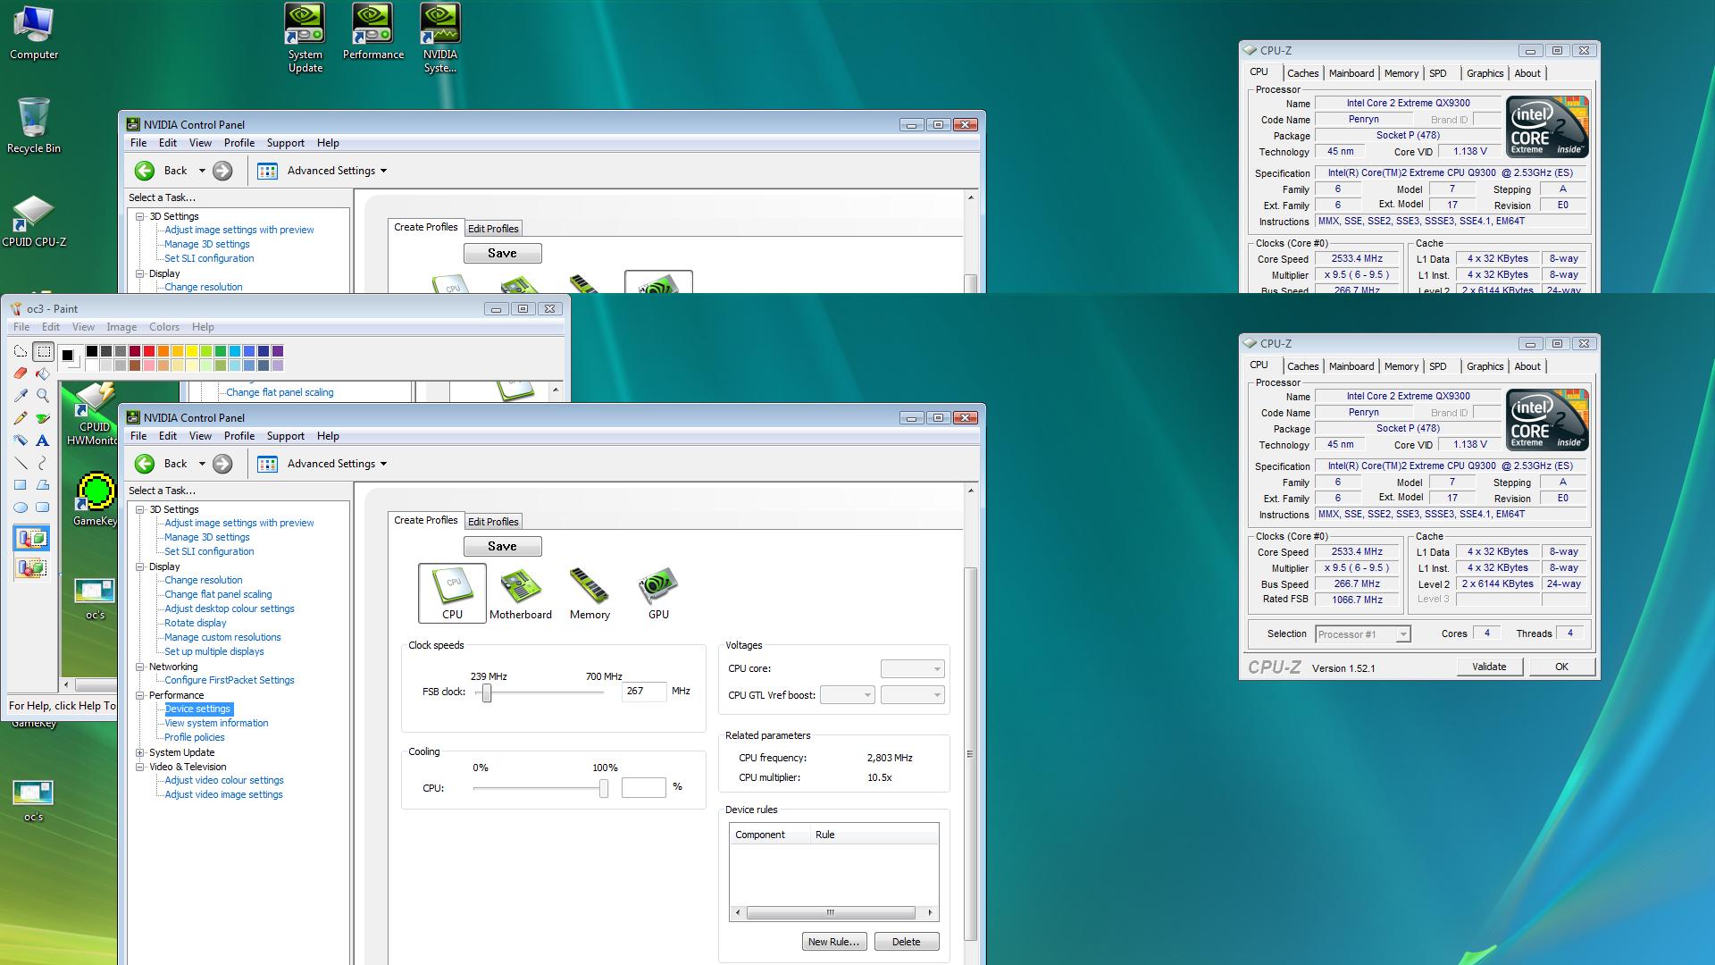
Task: Select the GPU device icon labeled GPU
Action: [x=658, y=593]
